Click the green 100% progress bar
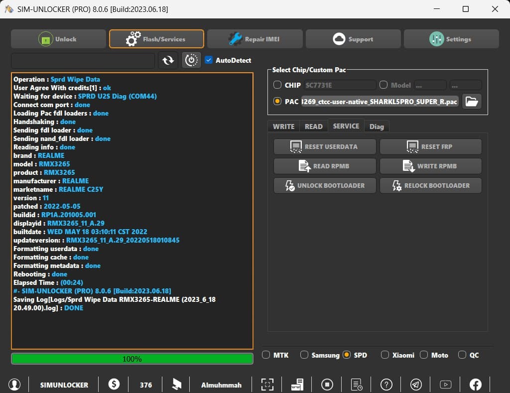The image size is (510, 393). tap(132, 359)
